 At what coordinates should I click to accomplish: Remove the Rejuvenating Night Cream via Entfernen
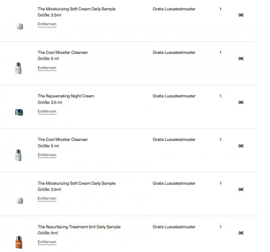[x=47, y=111]
